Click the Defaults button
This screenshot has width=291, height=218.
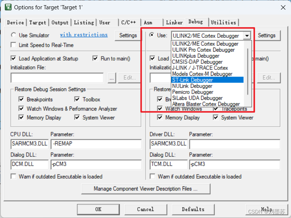[x=193, y=209]
